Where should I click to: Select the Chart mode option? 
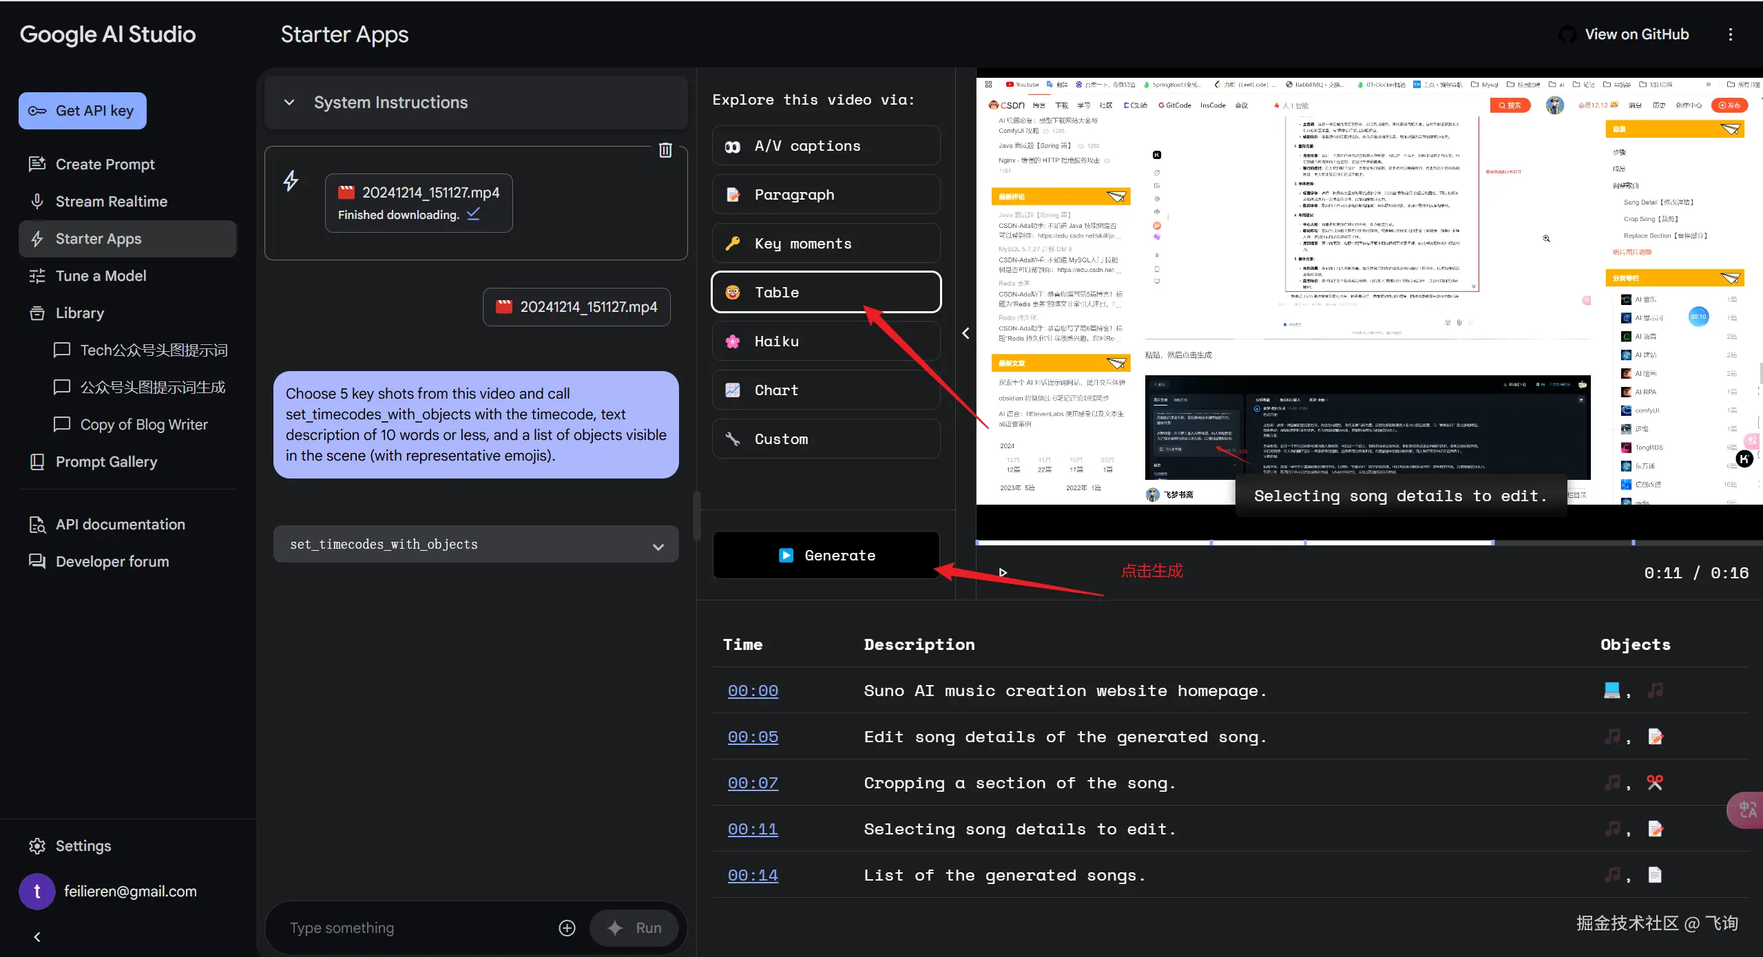point(826,390)
